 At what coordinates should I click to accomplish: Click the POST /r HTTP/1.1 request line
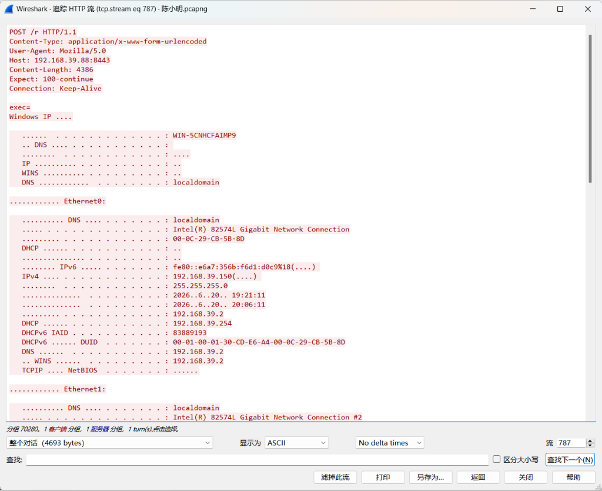(x=43, y=32)
